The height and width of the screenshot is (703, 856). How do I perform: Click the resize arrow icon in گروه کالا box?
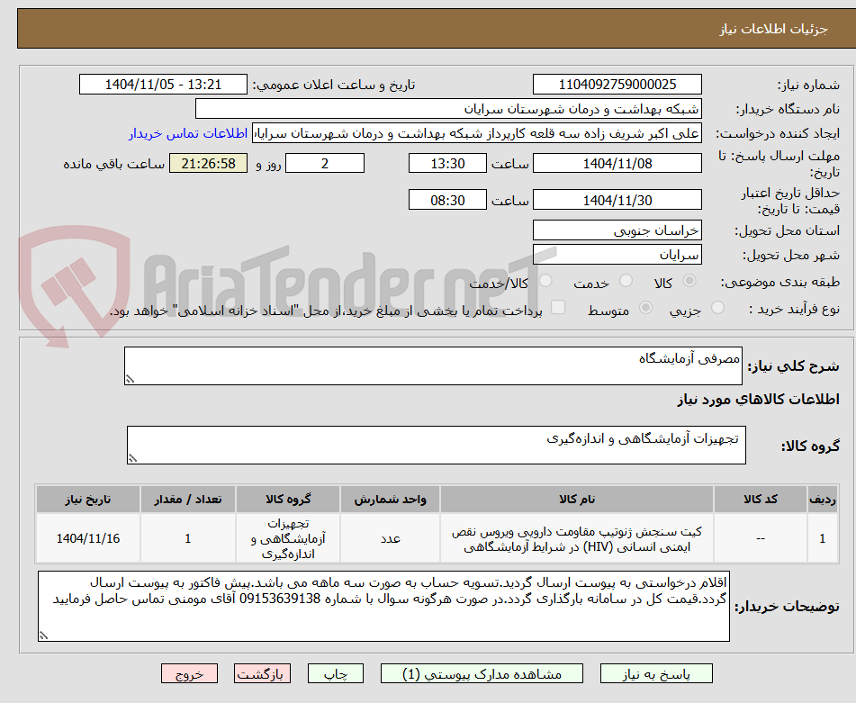click(x=131, y=457)
